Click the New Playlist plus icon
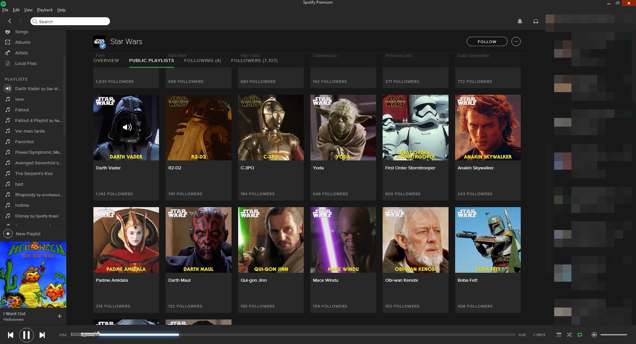 (8, 234)
